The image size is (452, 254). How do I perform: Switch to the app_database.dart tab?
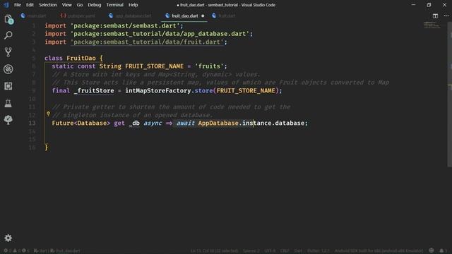[130, 16]
